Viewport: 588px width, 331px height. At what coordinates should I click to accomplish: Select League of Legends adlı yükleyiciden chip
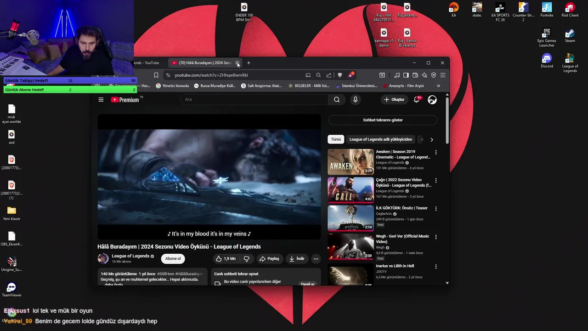381,139
